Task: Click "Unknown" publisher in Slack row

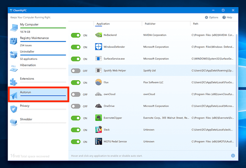Action: coord(149,130)
